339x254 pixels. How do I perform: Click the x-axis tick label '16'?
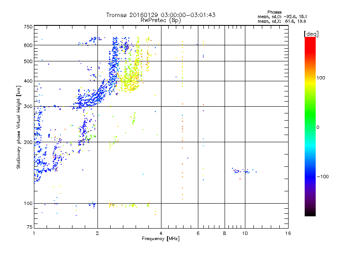click(x=288, y=233)
